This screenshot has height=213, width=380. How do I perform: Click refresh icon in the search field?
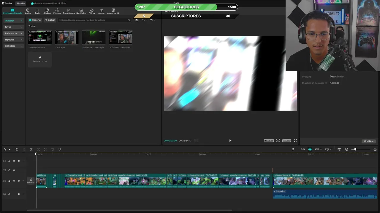point(129,20)
